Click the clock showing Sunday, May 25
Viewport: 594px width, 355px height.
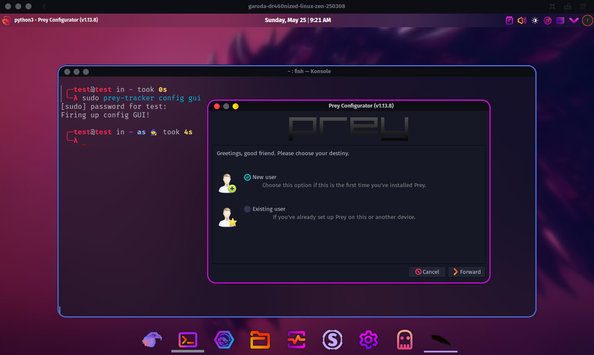tap(298, 20)
